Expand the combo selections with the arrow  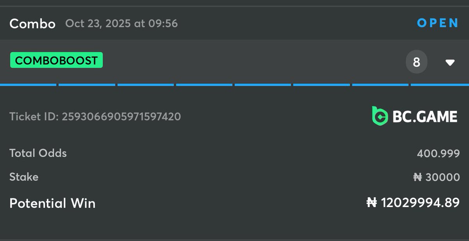(450, 62)
